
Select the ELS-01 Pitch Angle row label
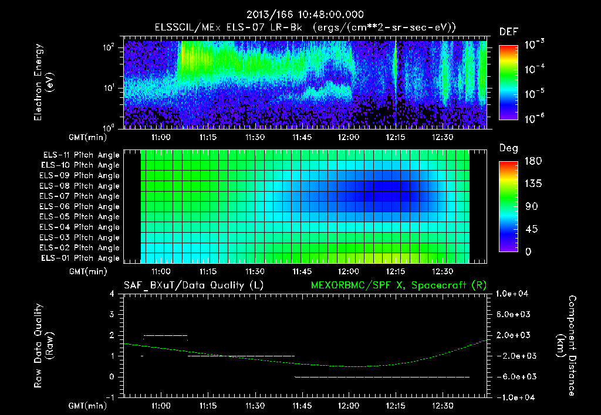pyautogui.click(x=80, y=258)
